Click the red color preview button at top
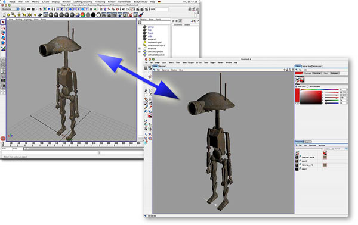358x225 pixels. coord(299,73)
